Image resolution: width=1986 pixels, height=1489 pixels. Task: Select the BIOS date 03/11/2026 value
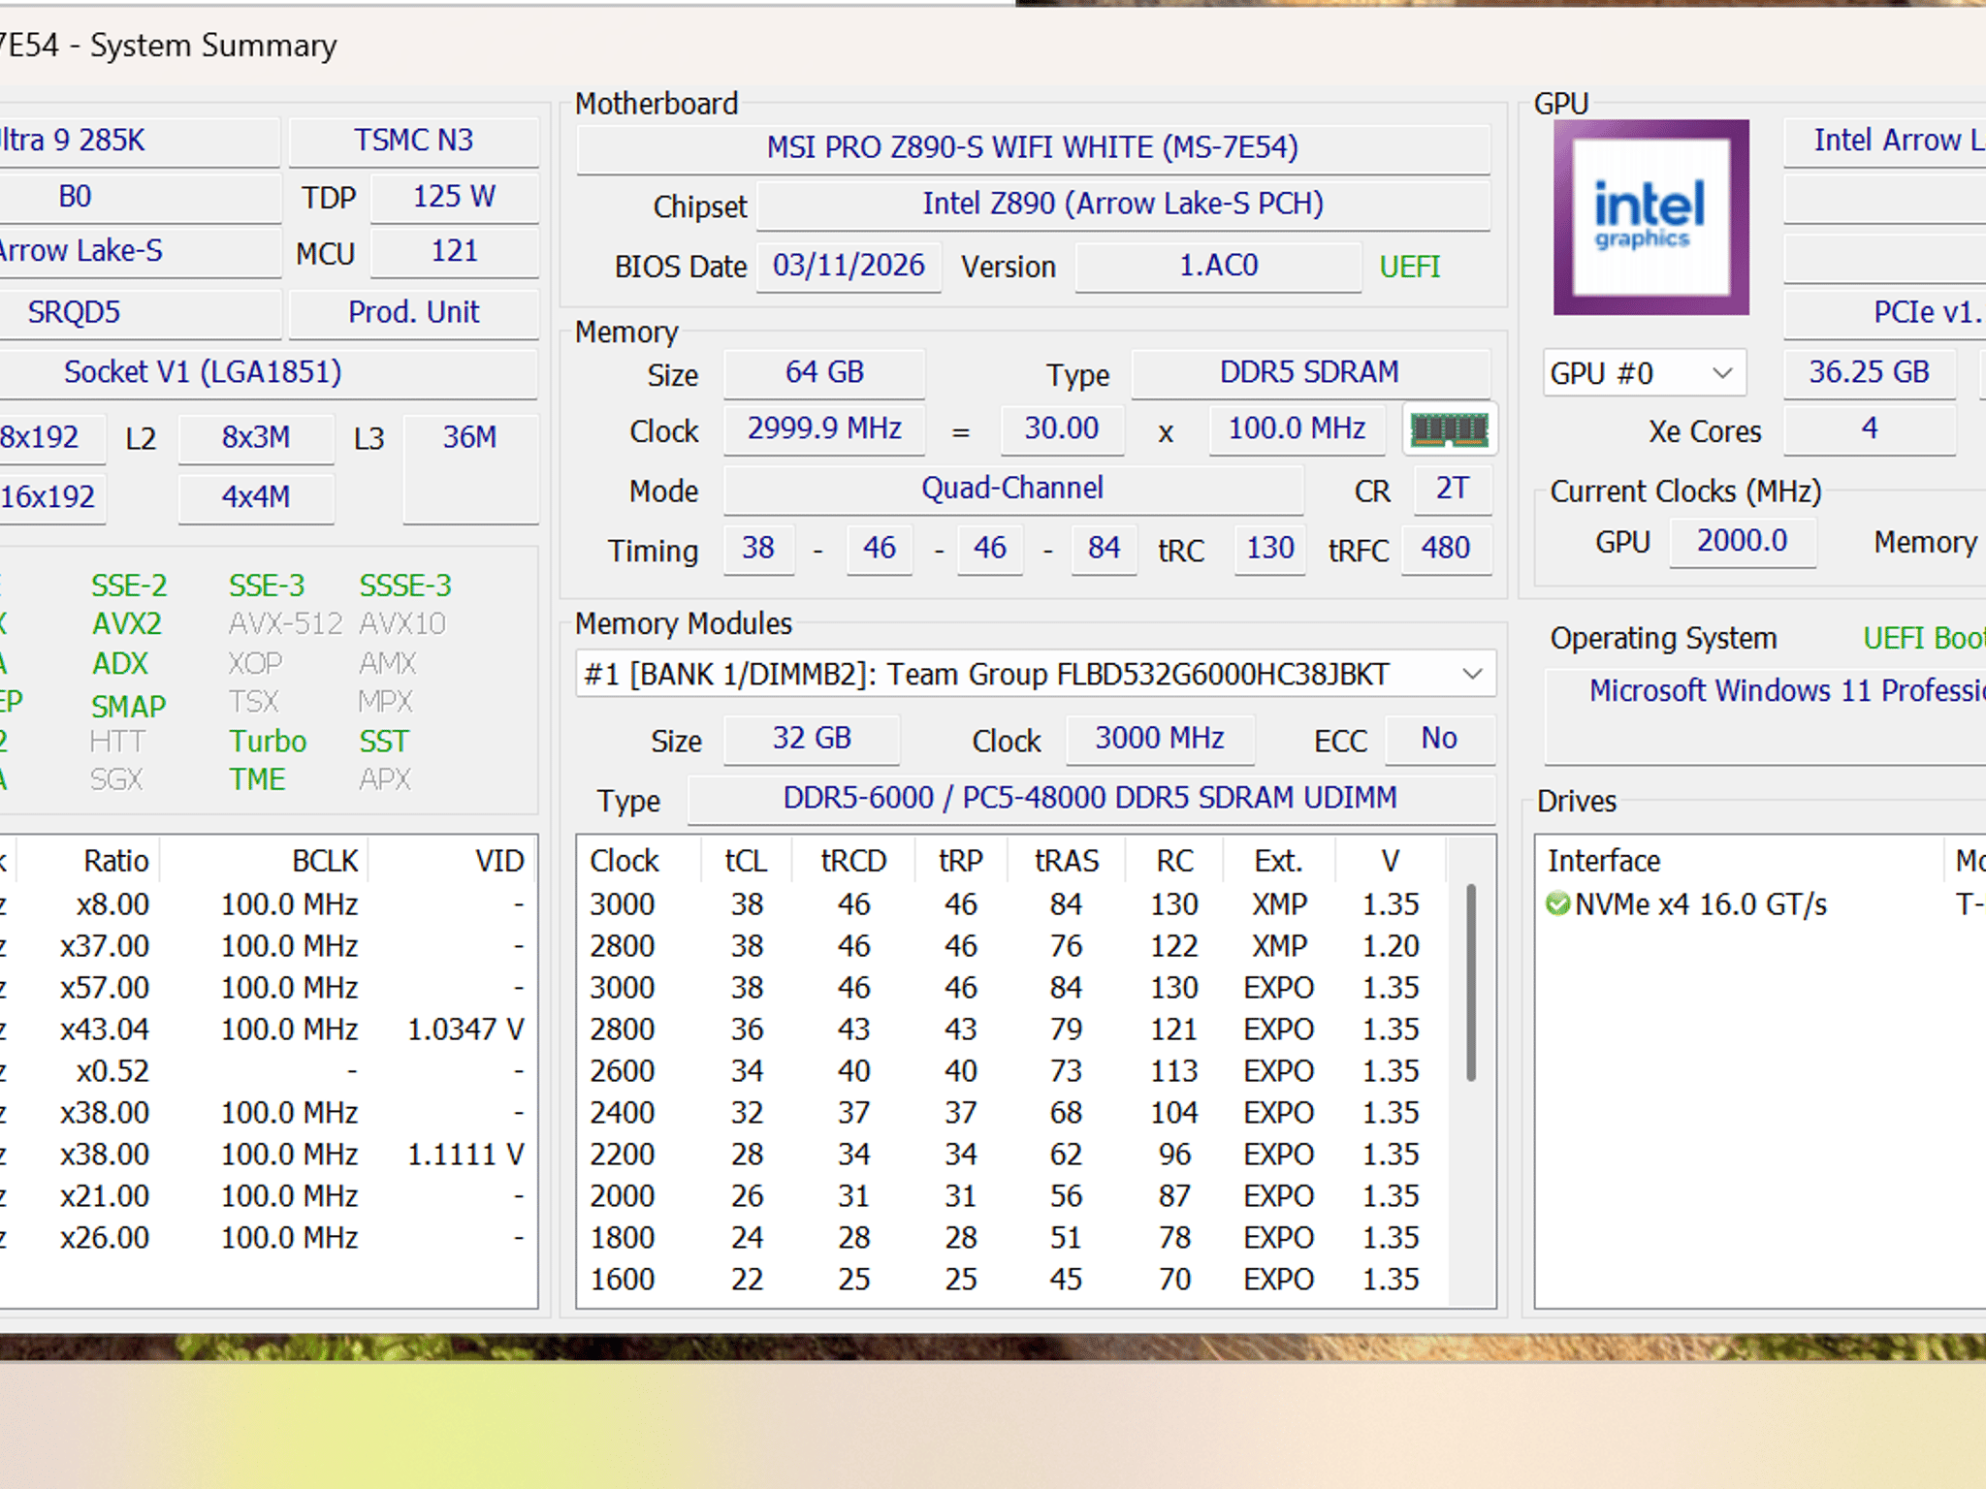pyautogui.click(x=849, y=266)
